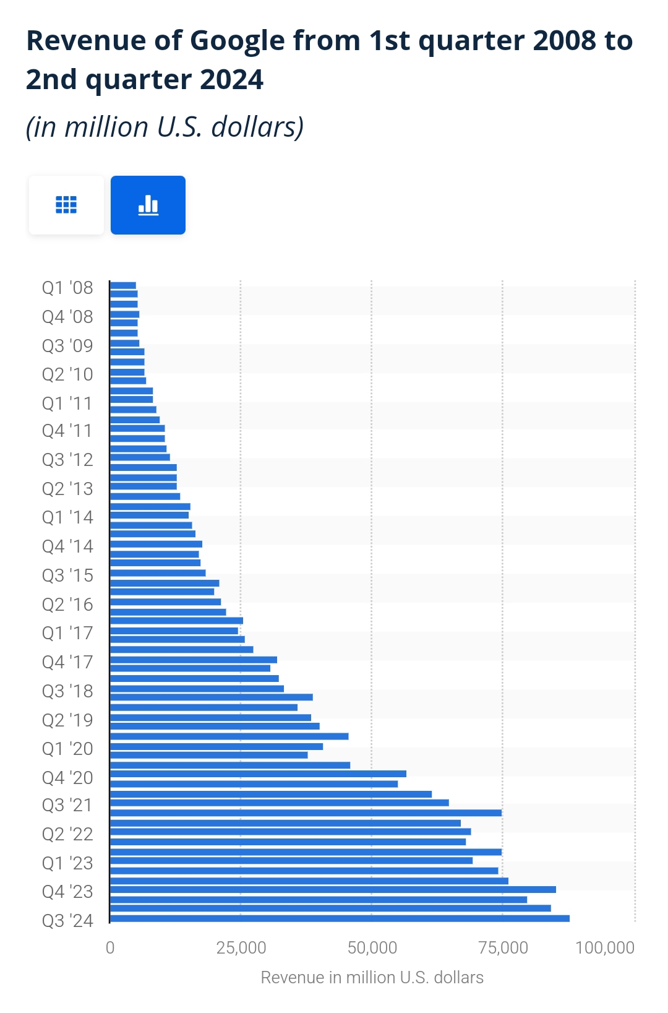Click the Q1 '08 revenue bar

point(123,285)
